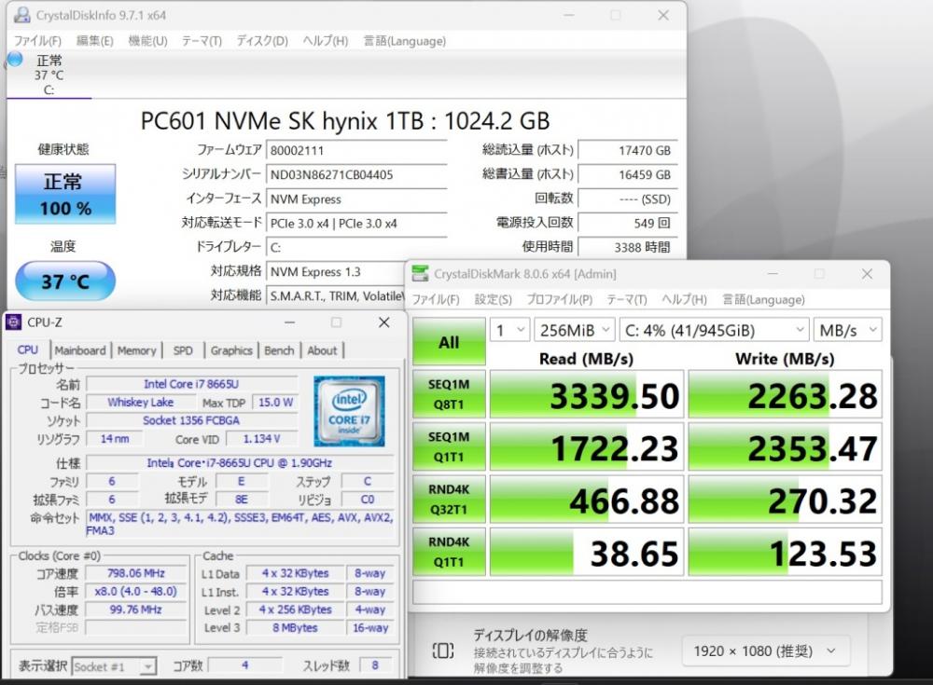933x685 pixels.
Task: Start the SEQ1M Q8T1 test
Action: pyautogui.click(x=449, y=394)
